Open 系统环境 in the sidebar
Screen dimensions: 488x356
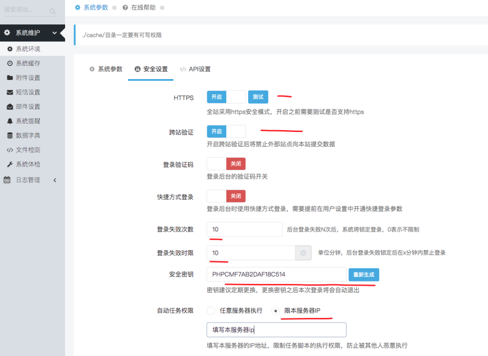pyautogui.click(x=25, y=49)
